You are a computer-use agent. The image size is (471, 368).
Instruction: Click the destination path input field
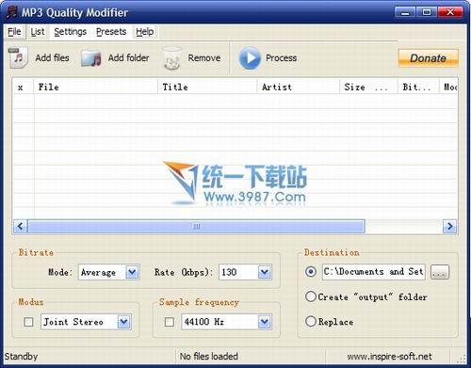[374, 272]
